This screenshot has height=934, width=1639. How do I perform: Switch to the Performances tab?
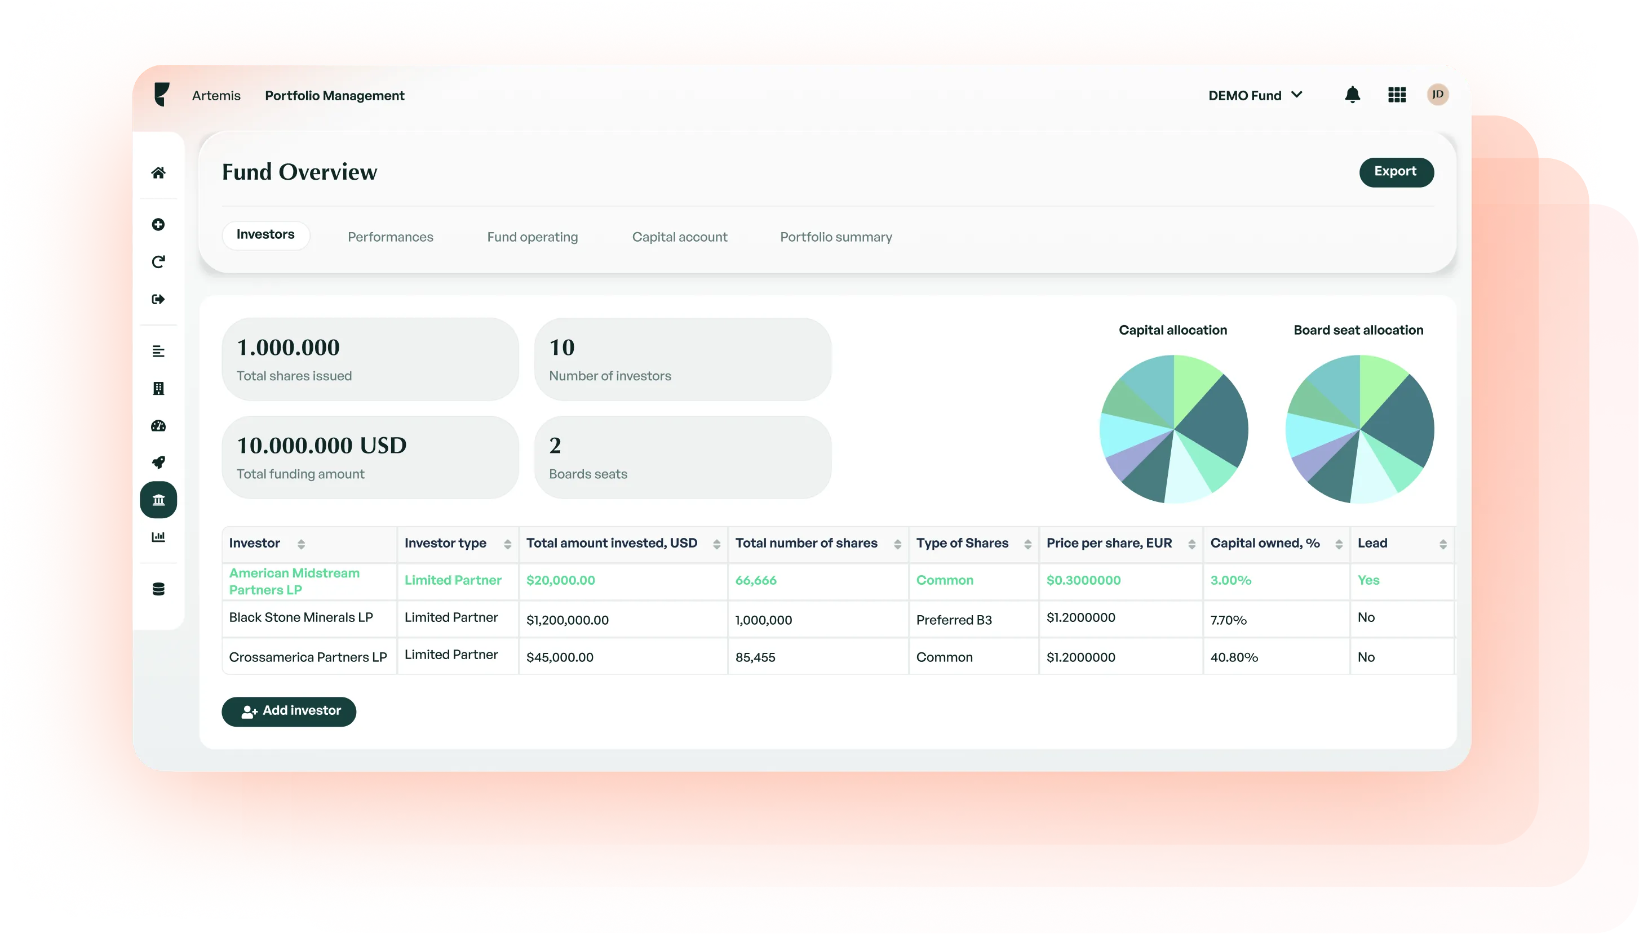point(390,237)
